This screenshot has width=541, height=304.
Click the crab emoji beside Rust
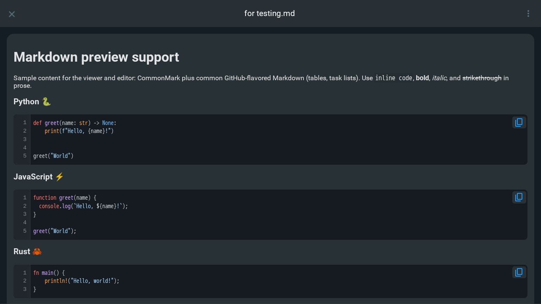(37, 252)
